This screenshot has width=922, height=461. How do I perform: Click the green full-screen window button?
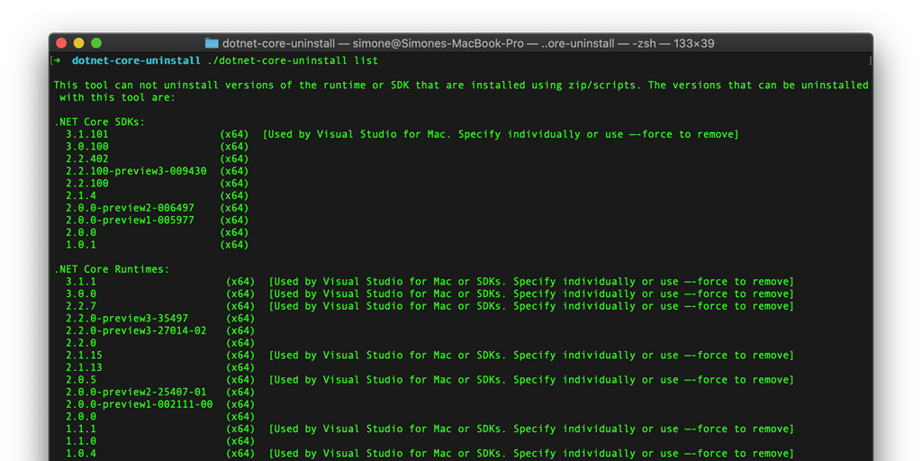tap(96, 43)
